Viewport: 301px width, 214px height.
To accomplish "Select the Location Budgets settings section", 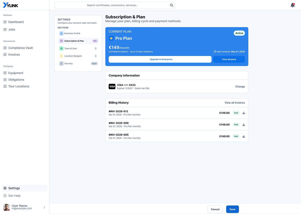I will (78, 56).
